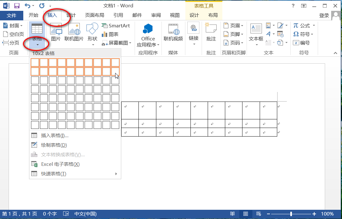
Task: Add a Comment (批注)
Action: click(x=211, y=32)
